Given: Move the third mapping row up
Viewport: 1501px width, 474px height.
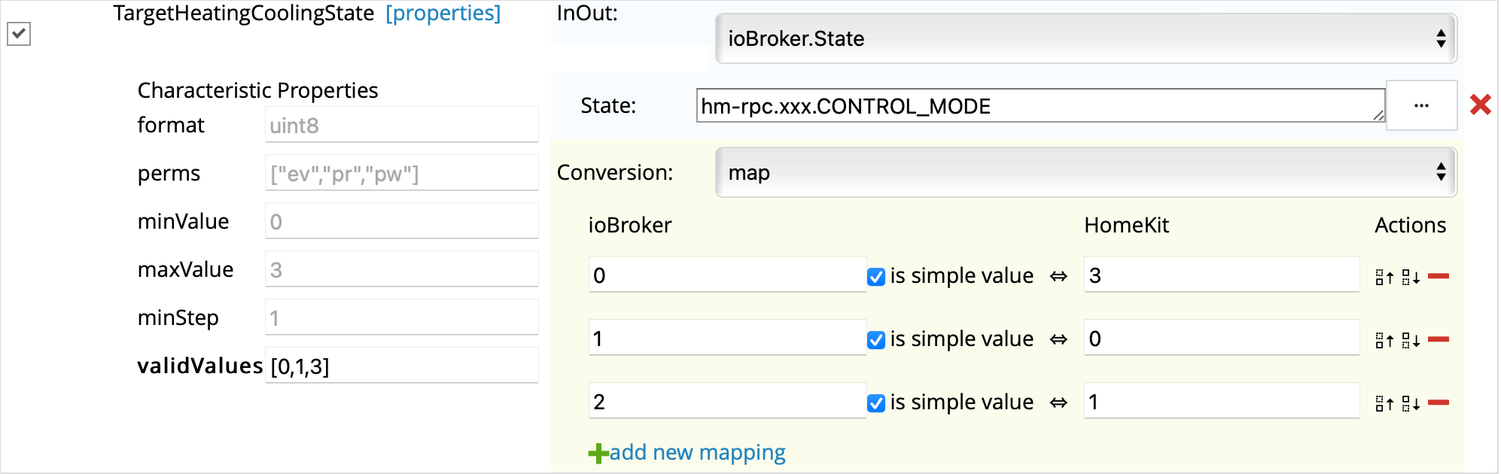Looking at the screenshot, I should [1384, 403].
